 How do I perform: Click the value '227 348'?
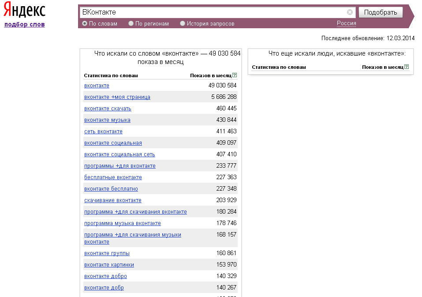(x=226, y=188)
